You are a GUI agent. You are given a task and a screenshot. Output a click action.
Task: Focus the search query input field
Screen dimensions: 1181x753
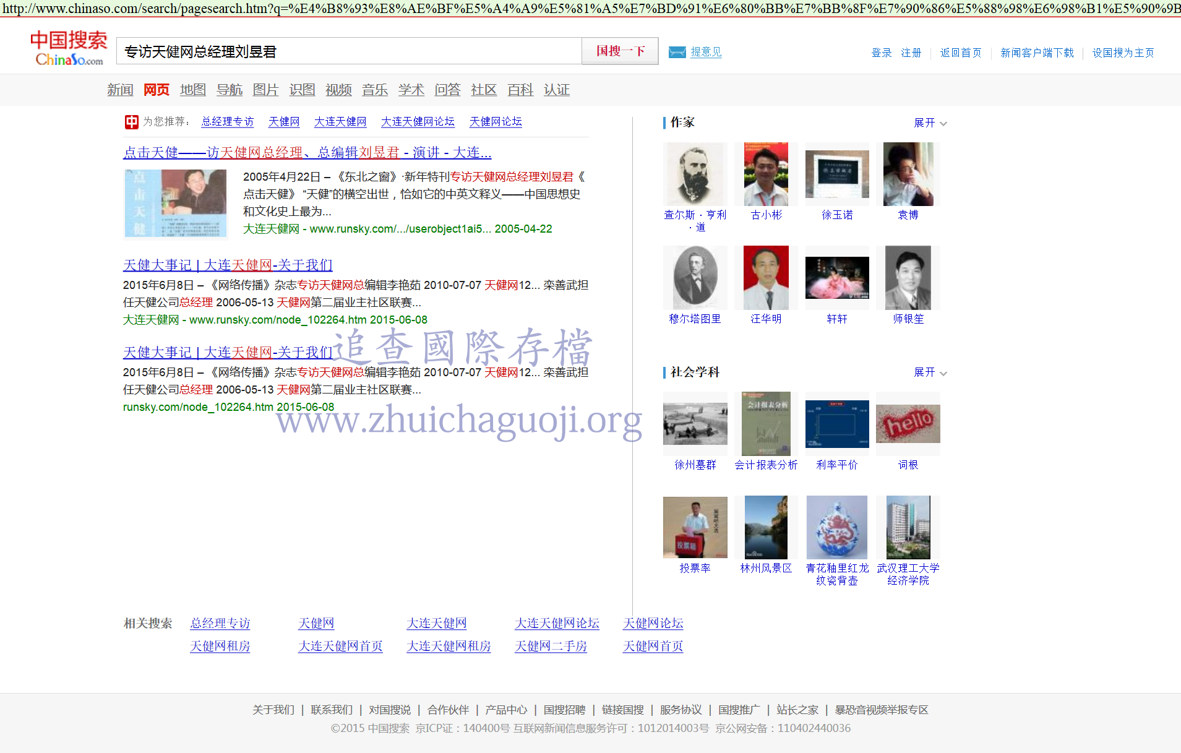pyautogui.click(x=349, y=51)
